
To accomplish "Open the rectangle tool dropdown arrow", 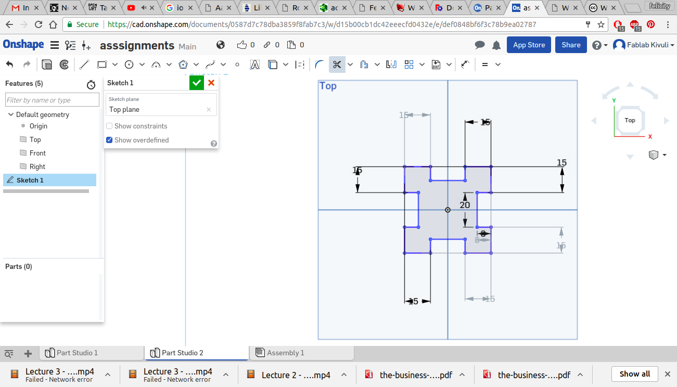I will coord(114,64).
